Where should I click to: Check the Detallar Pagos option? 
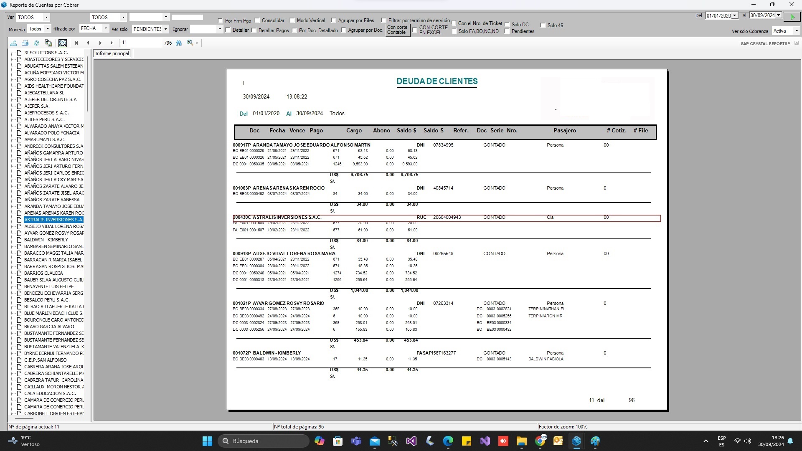[x=254, y=30]
